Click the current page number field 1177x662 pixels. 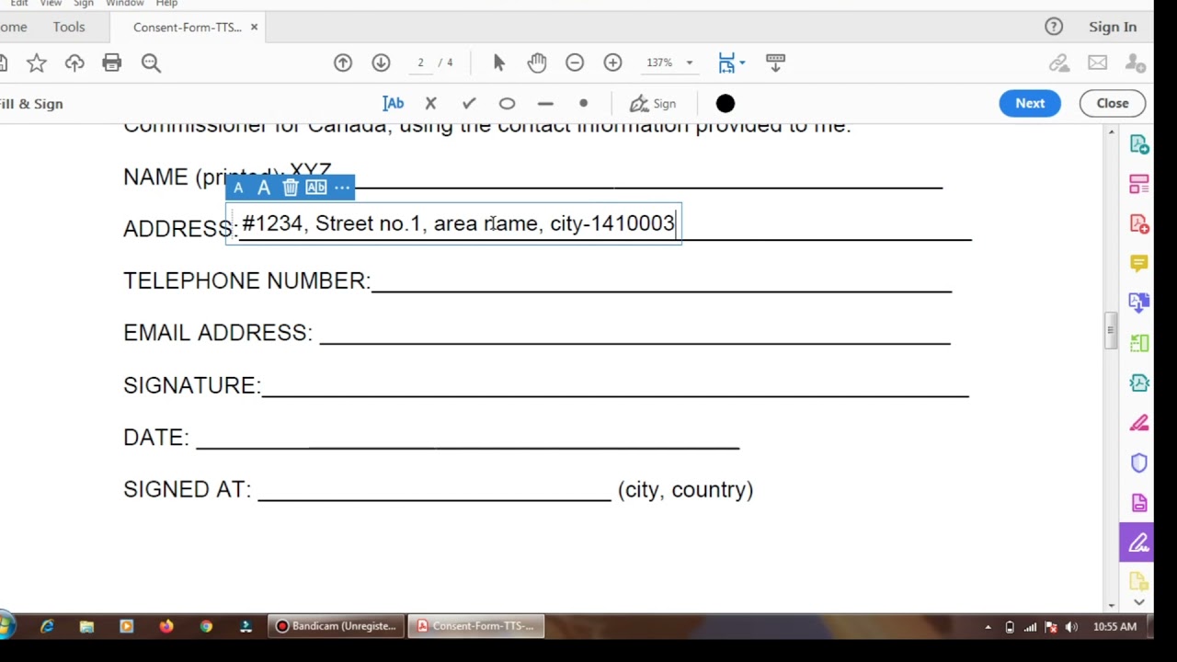[420, 63]
